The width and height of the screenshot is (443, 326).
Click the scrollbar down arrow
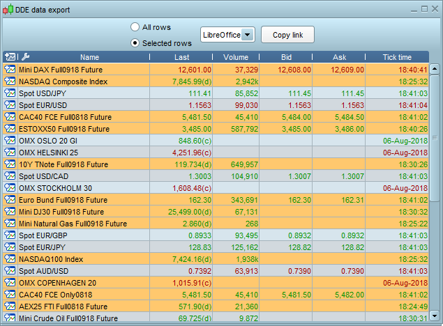pyautogui.click(x=435, y=319)
